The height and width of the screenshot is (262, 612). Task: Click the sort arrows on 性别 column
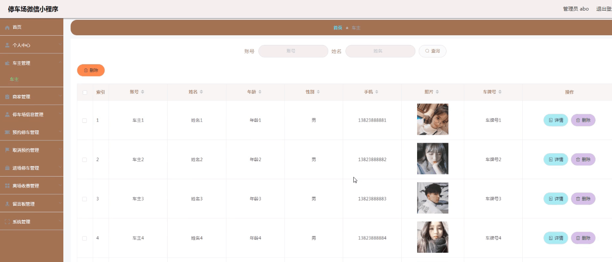pos(319,92)
